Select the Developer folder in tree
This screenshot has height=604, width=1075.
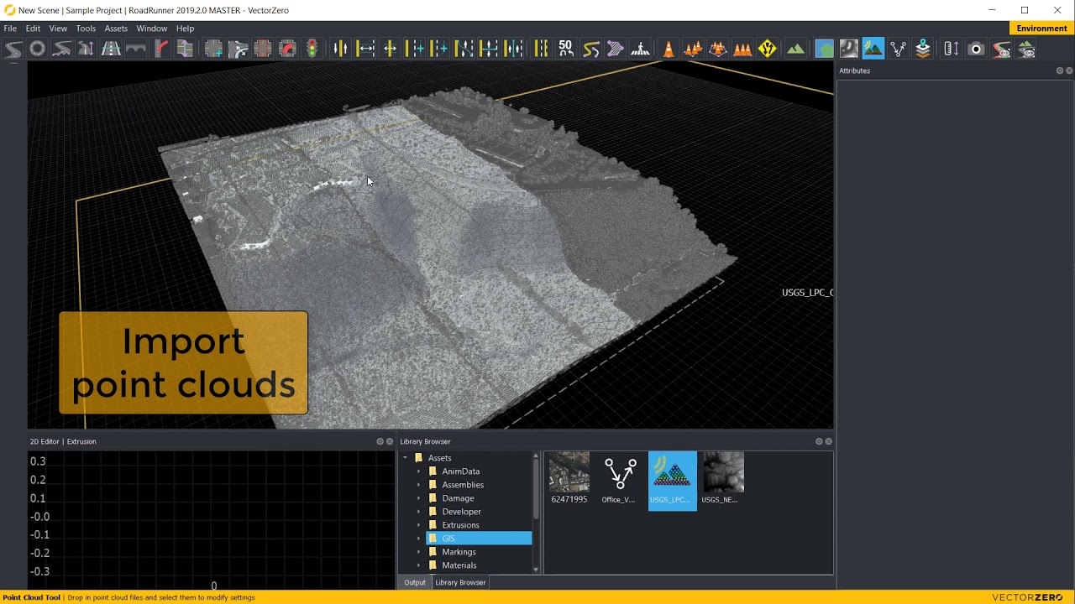[x=461, y=512]
